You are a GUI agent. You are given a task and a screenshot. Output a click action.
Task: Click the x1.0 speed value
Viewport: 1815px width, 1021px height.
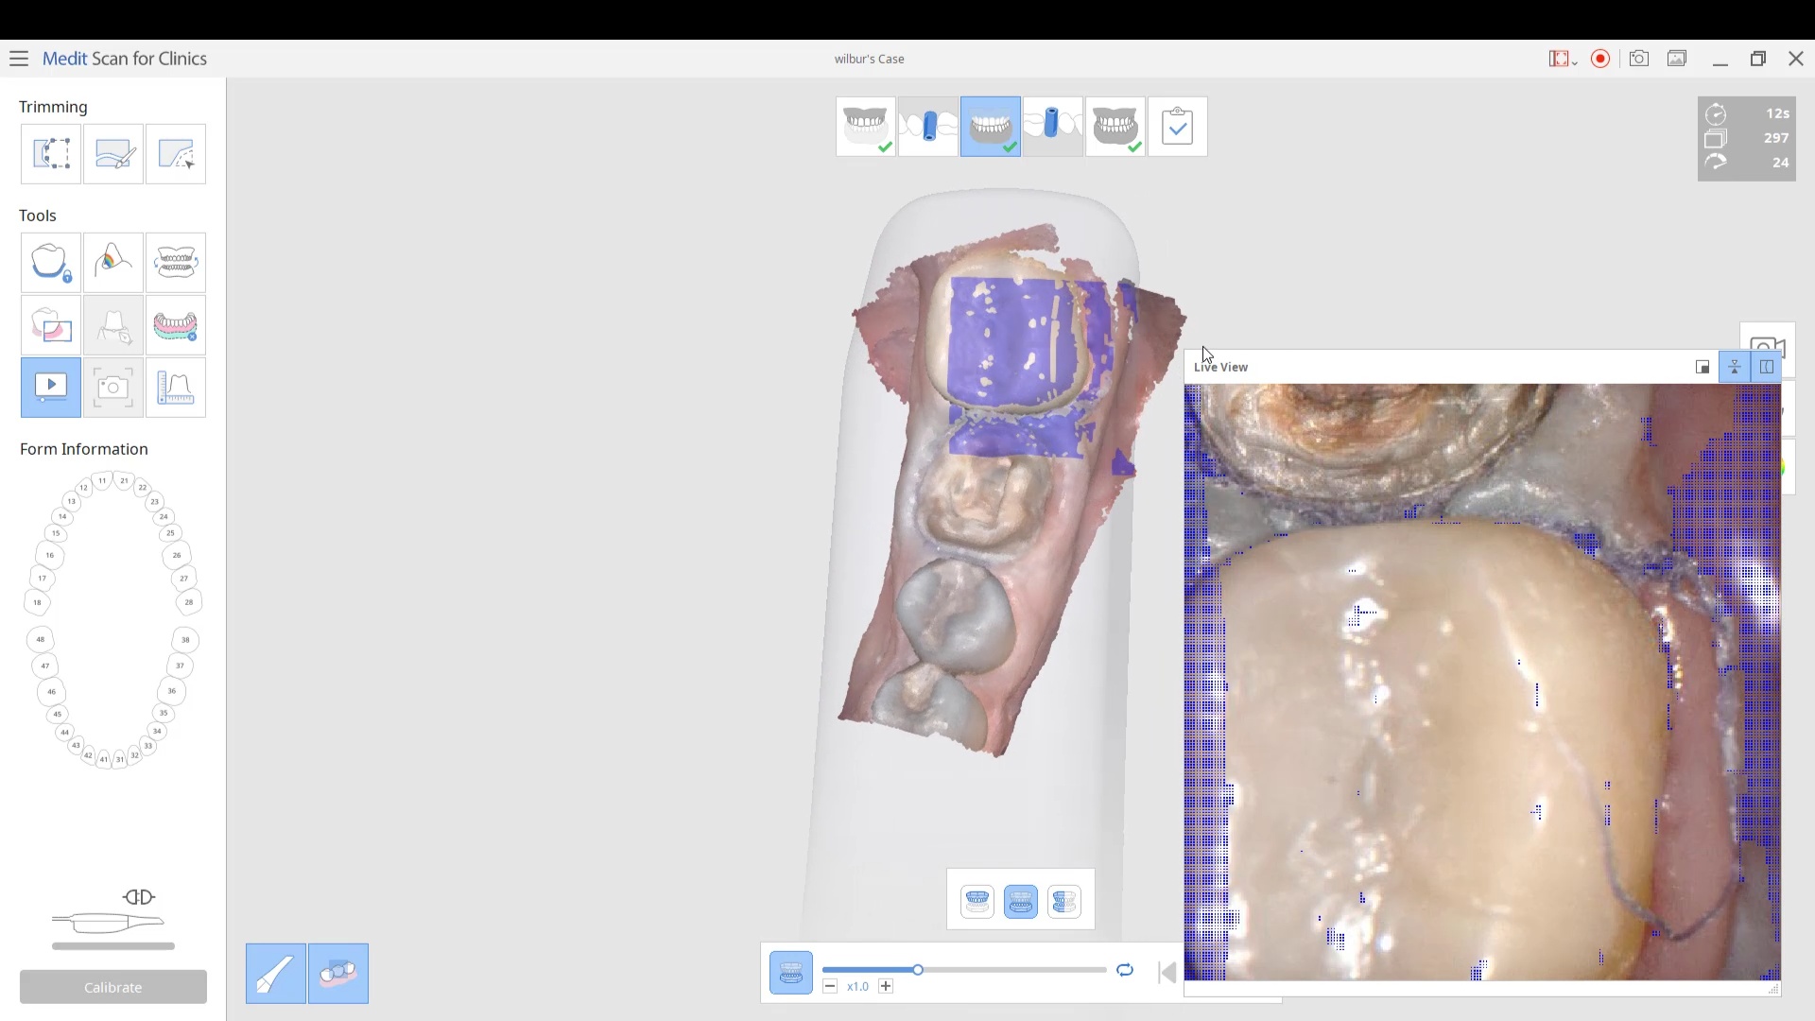(x=857, y=987)
